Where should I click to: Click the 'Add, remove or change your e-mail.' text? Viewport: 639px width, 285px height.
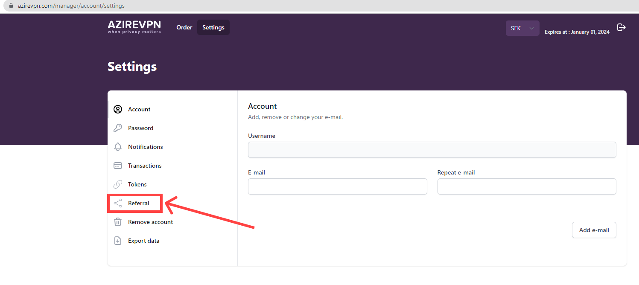[295, 117]
